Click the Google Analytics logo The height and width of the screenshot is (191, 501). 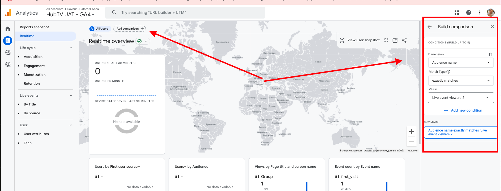[8, 13]
